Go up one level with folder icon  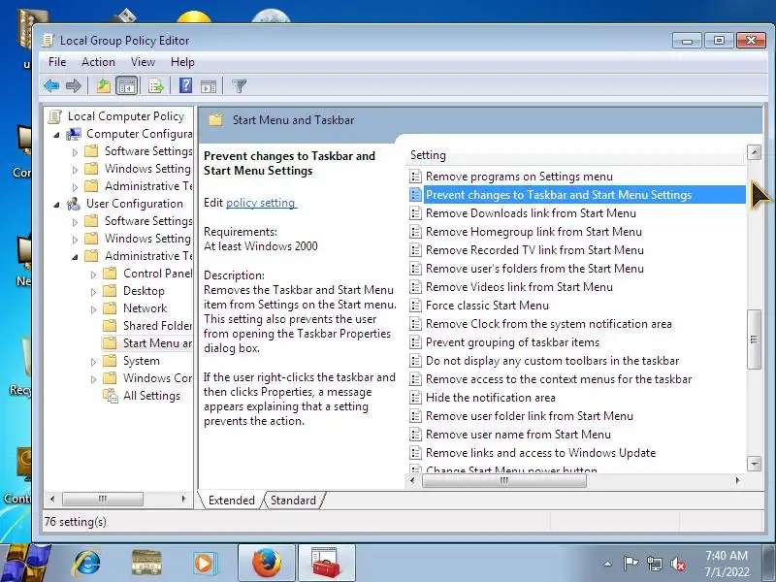(x=104, y=86)
